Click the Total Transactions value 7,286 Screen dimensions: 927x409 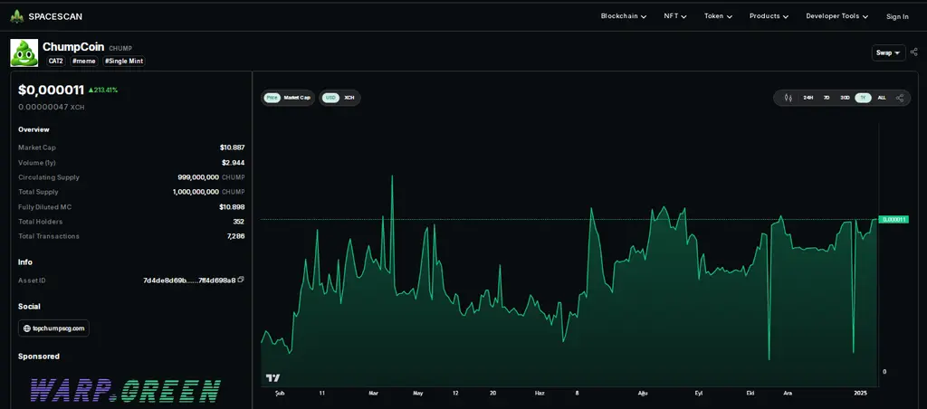236,236
